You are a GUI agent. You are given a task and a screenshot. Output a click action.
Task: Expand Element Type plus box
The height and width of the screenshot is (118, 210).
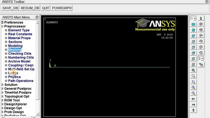(x=6, y=30)
